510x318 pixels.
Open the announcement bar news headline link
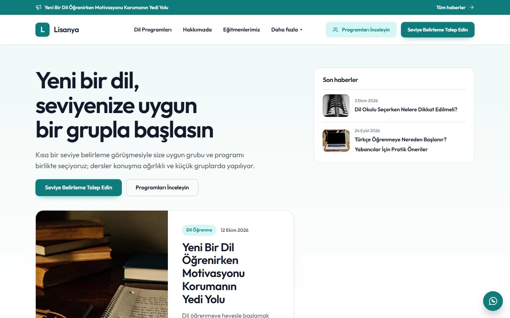point(106,7)
